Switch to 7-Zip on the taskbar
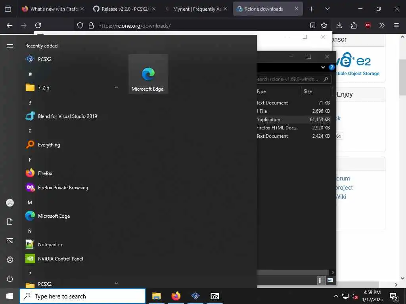 (x=214, y=296)
